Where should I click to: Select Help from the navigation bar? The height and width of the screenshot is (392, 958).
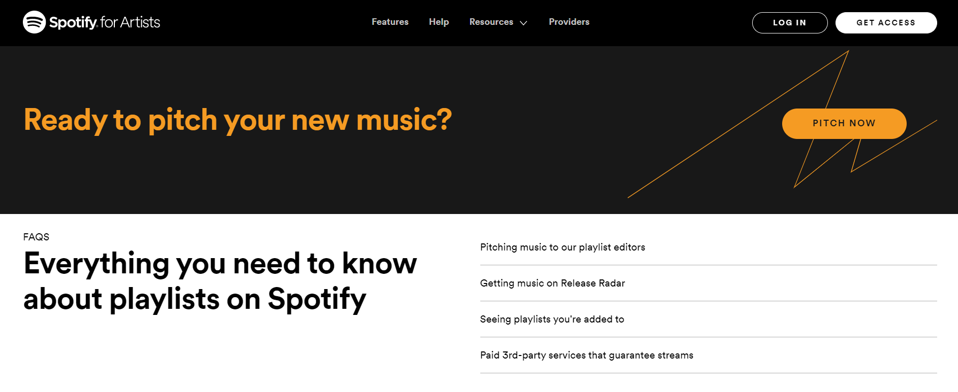coord(439,22)
